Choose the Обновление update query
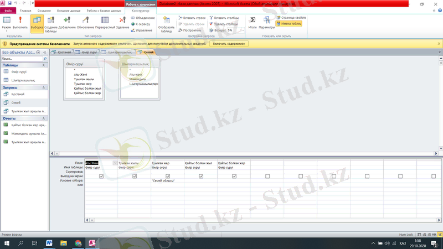443x249 pixels. (x=85, y=23)
